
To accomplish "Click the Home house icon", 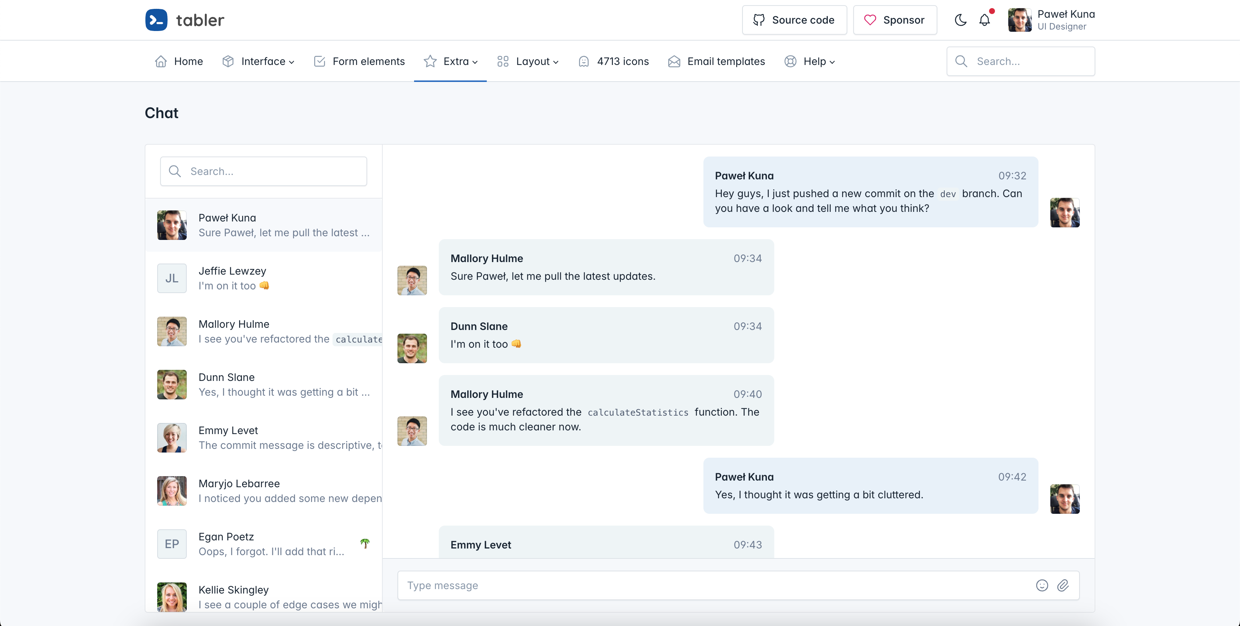I will [161, 61].
